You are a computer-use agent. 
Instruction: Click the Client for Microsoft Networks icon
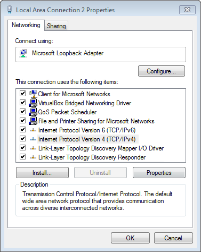[33, 94]
